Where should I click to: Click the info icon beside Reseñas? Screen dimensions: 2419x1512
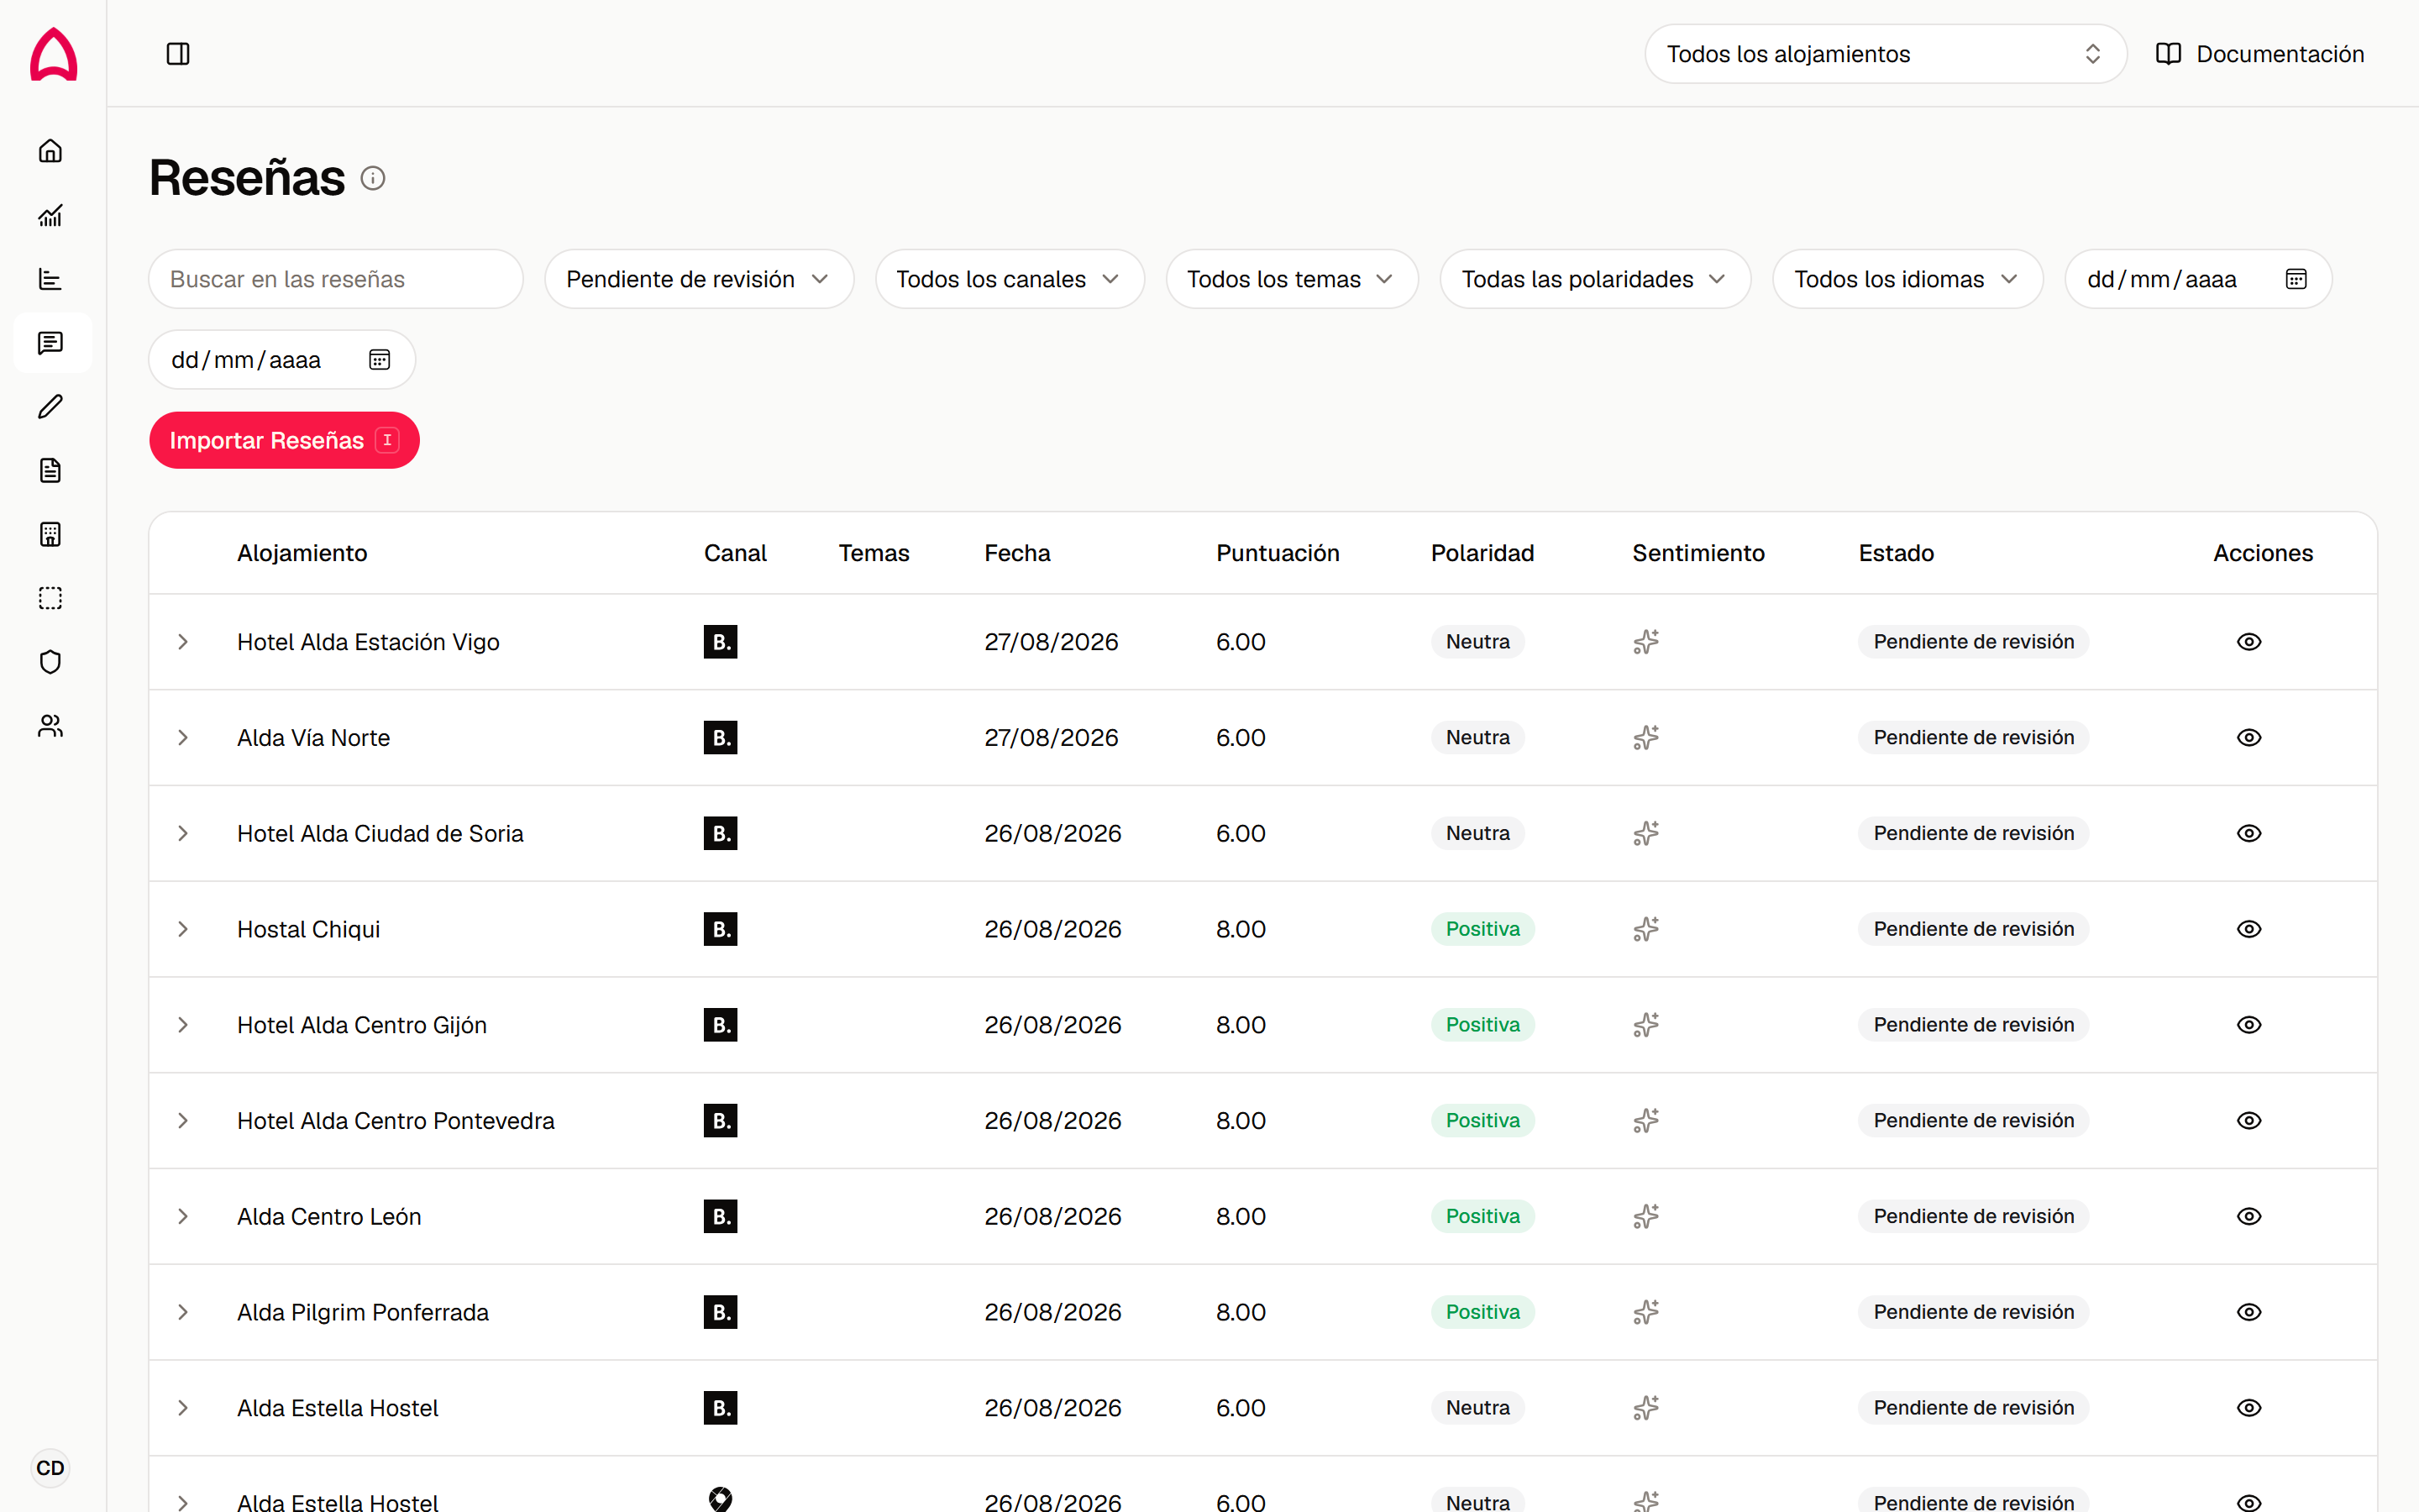(x=373, y=179)
